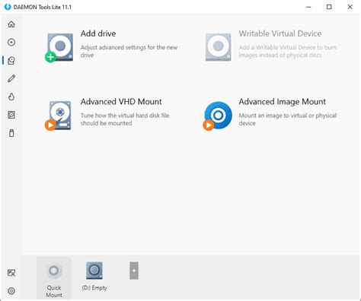Screen dimensions: 361x301
Task: Open the flame Burn sidebar icon
Action: [11, 97]
